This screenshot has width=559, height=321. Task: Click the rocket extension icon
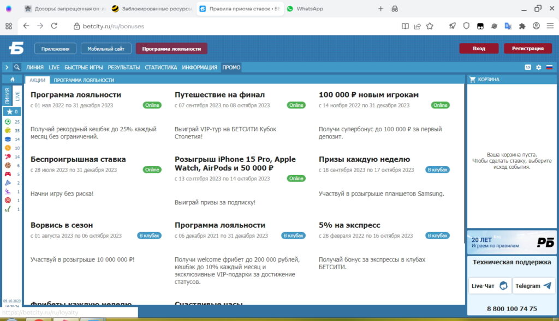pos(453,26)
